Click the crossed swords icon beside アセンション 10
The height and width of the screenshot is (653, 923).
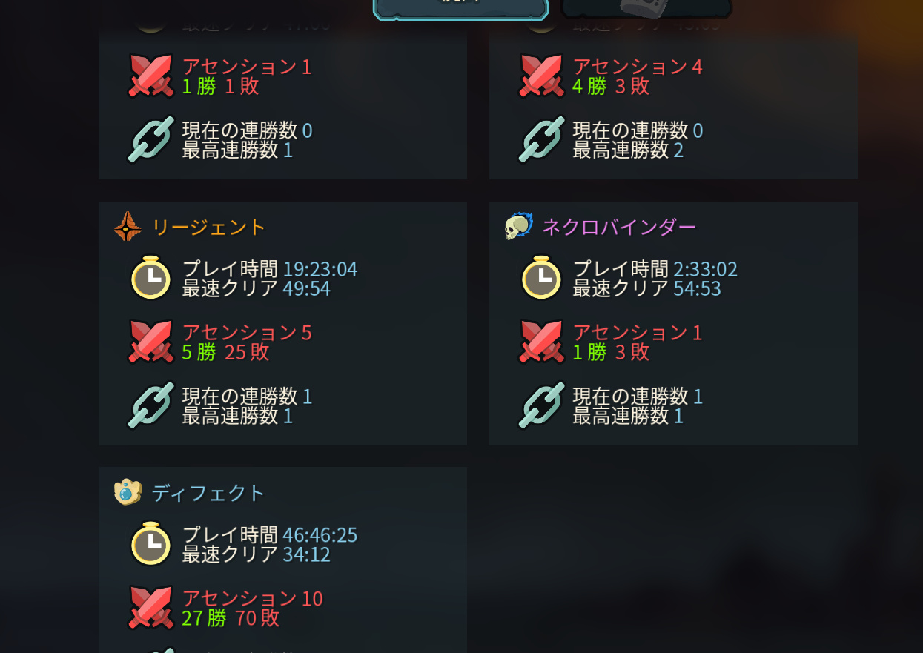tap(151, 608)
